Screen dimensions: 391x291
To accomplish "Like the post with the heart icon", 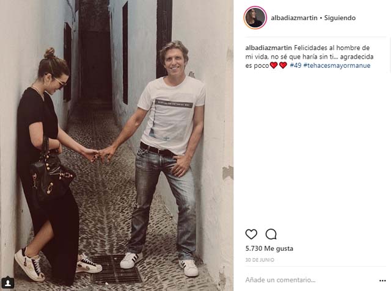I will pyautogui.click(x=251, y=234).
